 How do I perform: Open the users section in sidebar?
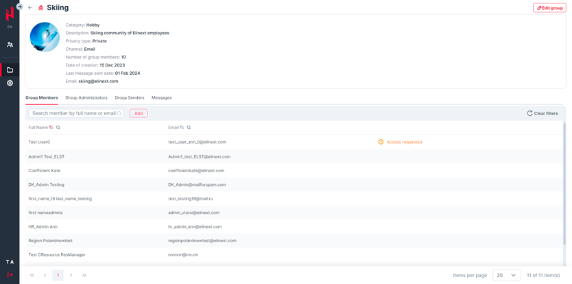click(10, 45)
